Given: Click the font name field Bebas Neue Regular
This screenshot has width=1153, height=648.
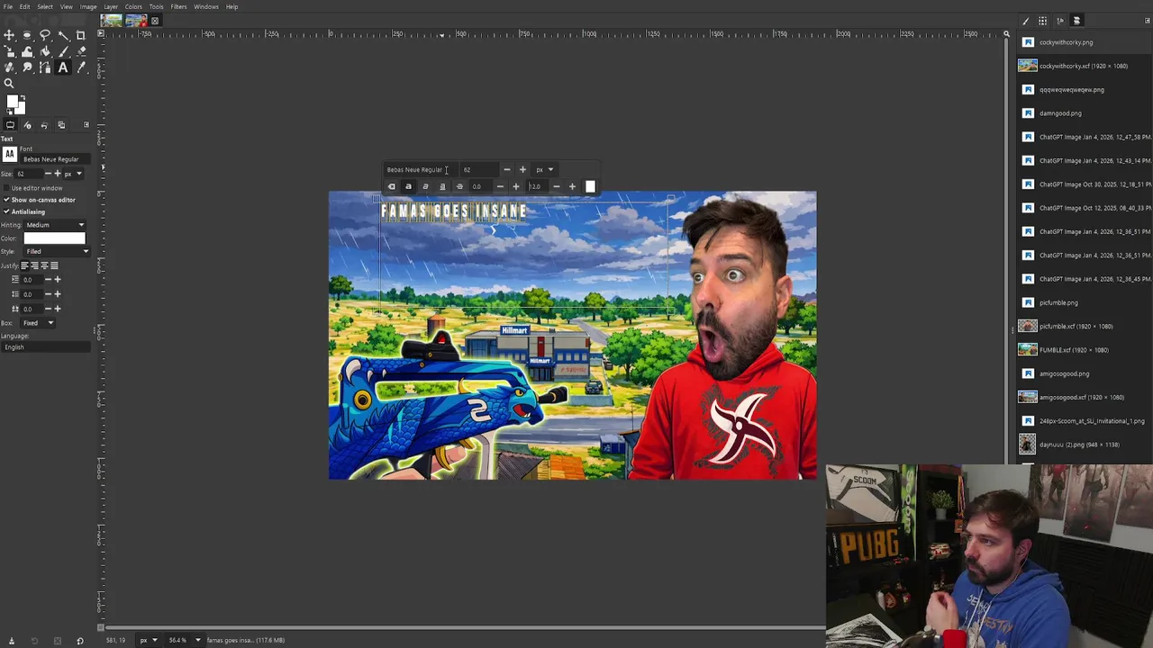Looking at the screenshot, I should (x=55, y=159).
